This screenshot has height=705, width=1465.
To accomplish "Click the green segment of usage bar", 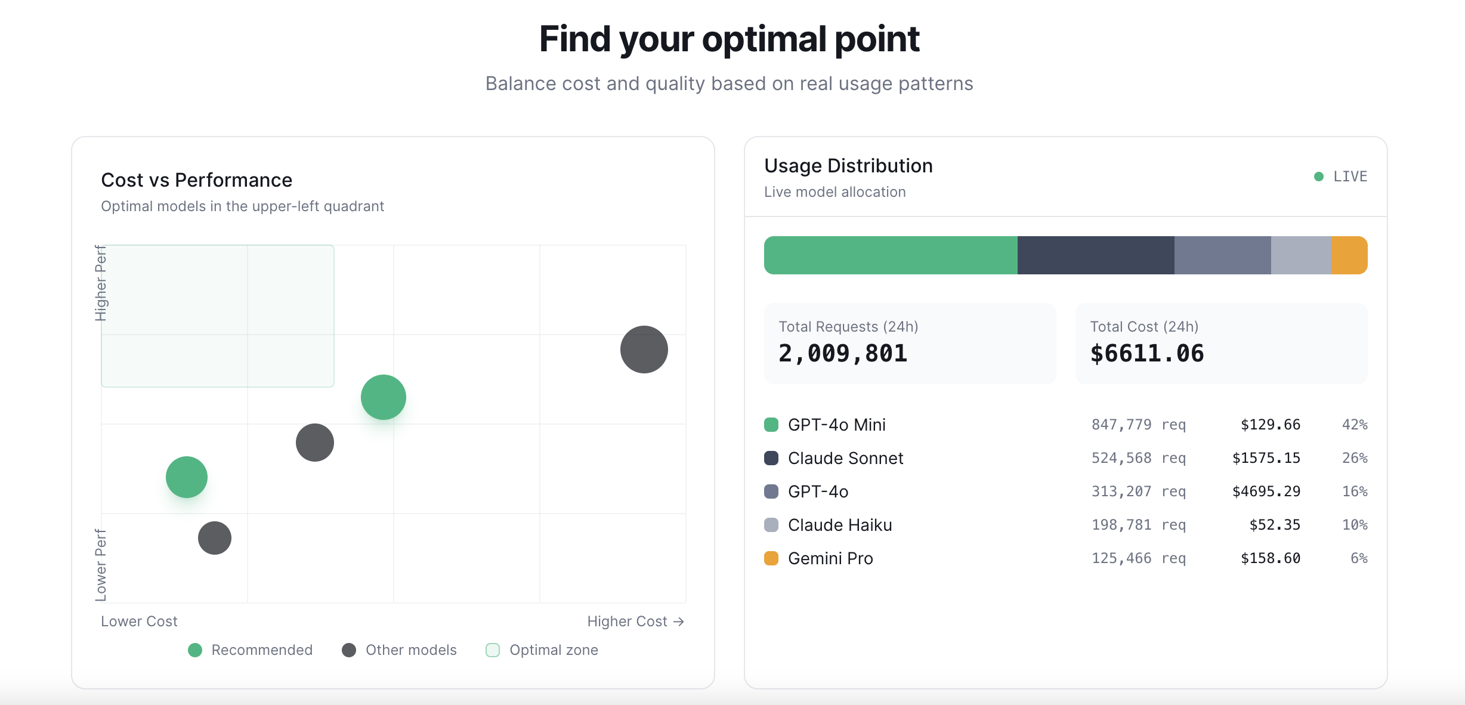I will (x=891, y=255).
